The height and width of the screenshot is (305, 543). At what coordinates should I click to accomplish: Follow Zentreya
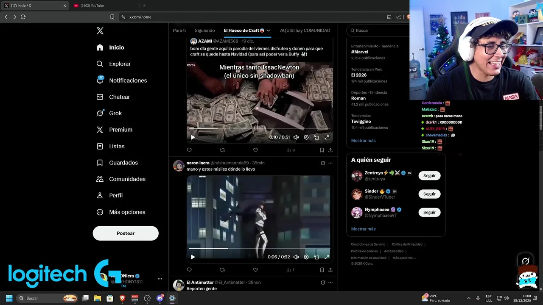429,176
